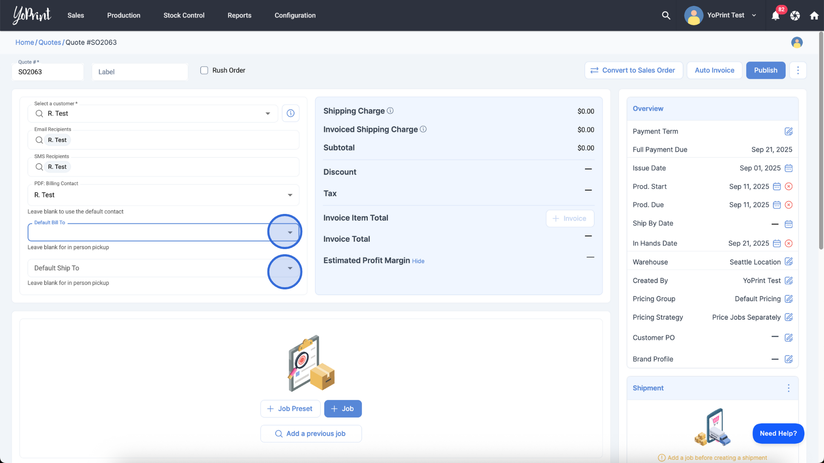The image size is (824, 463).
Task: Edit the Payment Term
Action: (x=788, y=132)
